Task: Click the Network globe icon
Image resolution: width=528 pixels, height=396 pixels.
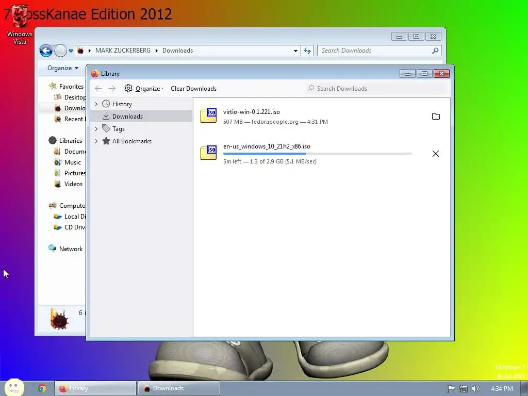Action: click(52, 249)
